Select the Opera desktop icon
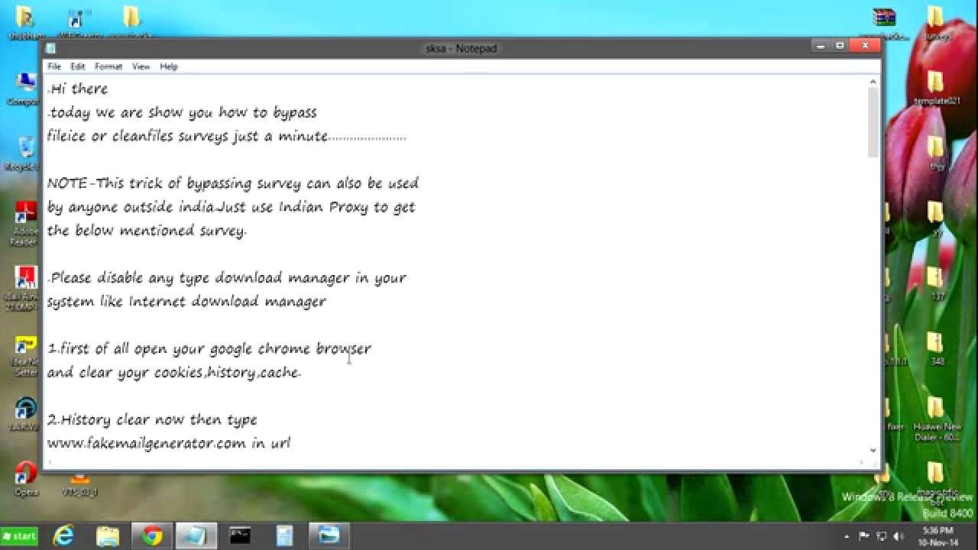Image resolution: width=978 pixels, height=550 pixels. [26, 479]
